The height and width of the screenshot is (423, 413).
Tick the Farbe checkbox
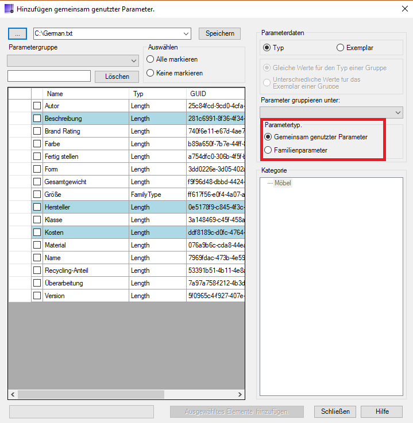point(37,144)
